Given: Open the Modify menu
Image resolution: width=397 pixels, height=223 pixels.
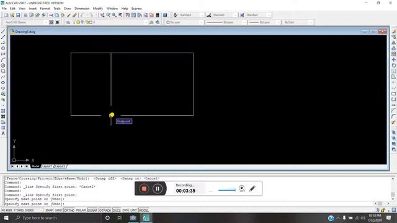Looking at the screenshot, I should point(98,9).
